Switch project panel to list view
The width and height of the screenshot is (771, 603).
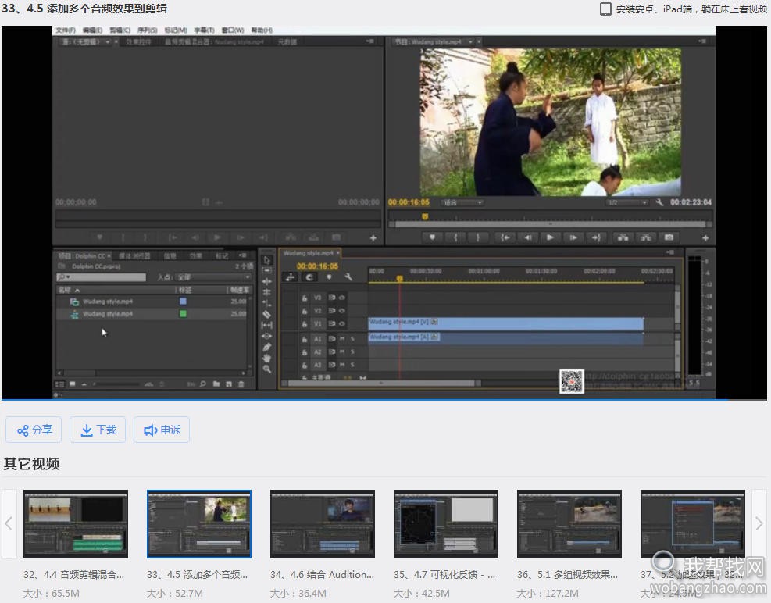59,384
